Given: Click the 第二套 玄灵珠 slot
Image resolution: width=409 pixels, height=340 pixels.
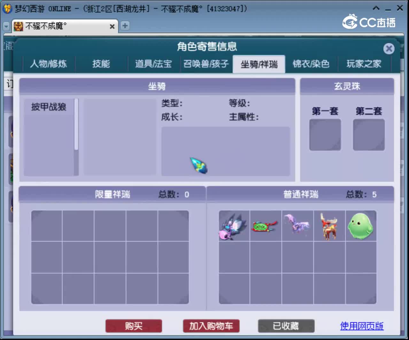Looking at the screenshot, I should click(x=369, y=135).
